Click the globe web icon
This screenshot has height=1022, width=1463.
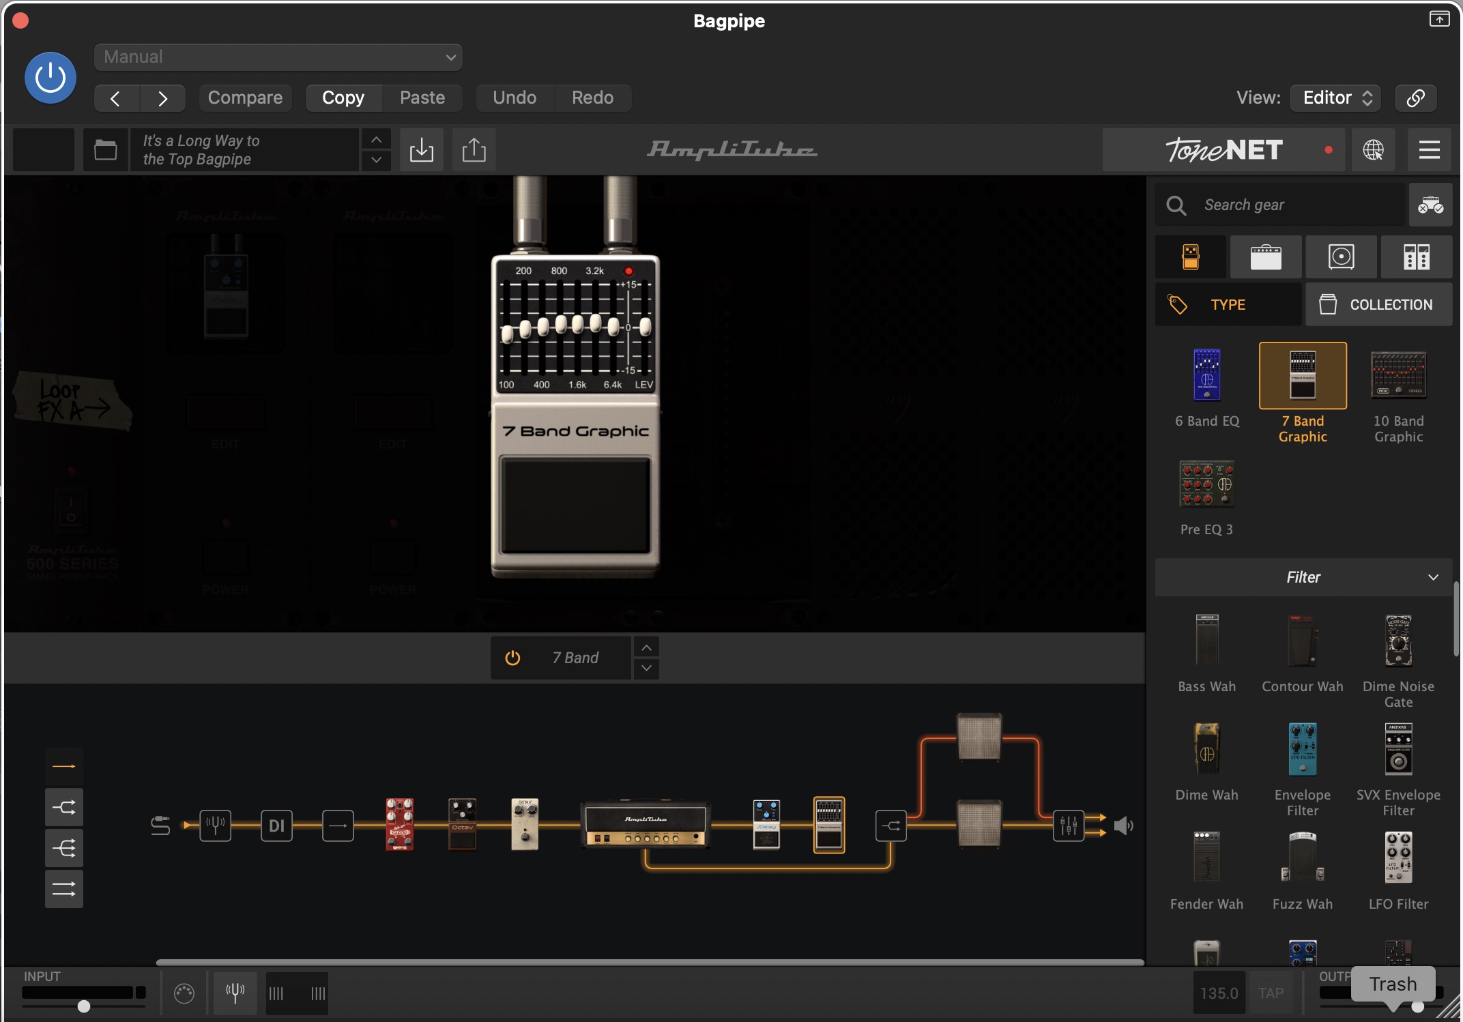1373,149
